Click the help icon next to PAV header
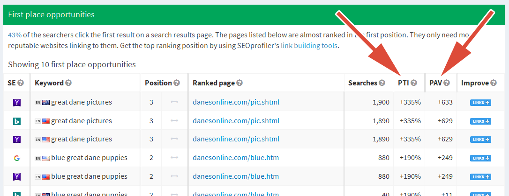The height and width of the screenshot is (196, 509). (447, 83)
